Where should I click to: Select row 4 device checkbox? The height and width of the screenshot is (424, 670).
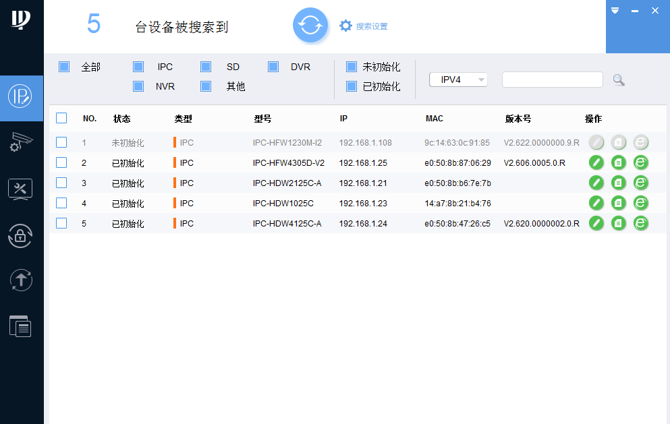61,203
